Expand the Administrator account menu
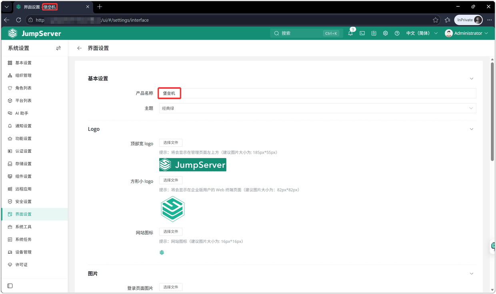Viewport: 496px width, 294px height. (x=466, y=33)
